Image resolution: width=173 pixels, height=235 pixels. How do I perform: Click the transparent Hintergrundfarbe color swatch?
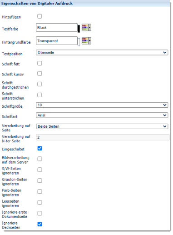point(79,42)
